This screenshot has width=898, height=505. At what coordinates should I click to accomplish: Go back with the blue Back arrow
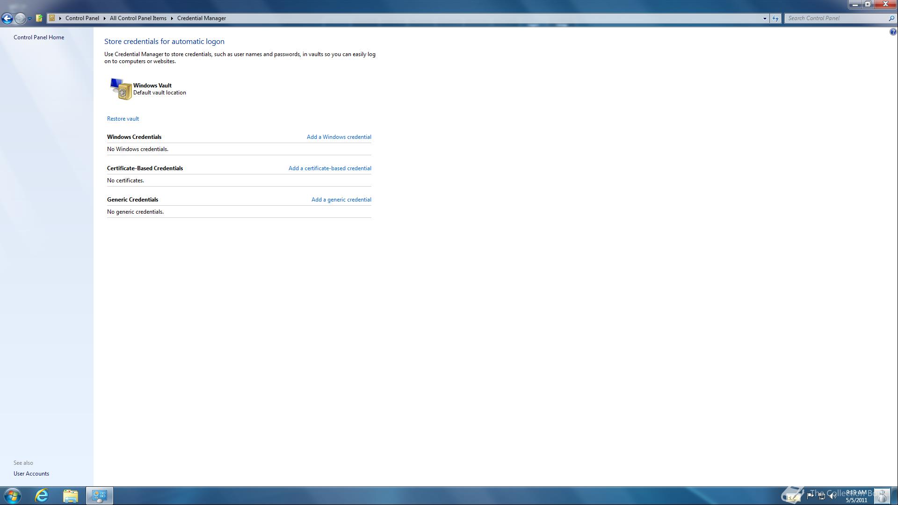coord(7,18)
